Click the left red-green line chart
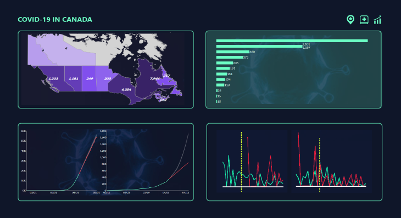This screenshot has width=401, height=218. pyautogui.click(x=252, y=161)
